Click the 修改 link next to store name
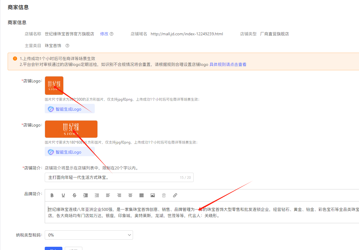This screenshot has width=359, height=250. [104, 34]
